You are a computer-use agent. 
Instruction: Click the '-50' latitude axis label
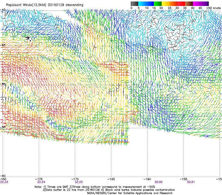point(3,84)
